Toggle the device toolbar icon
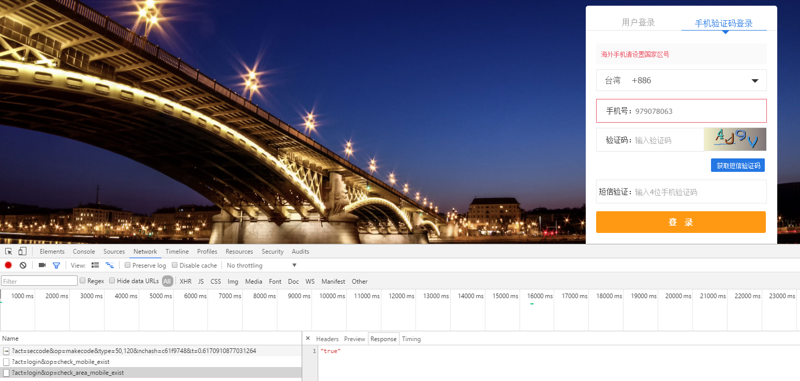Image resolution: width=800 pixels, height=381 pixels. click(x=22, y=252)
